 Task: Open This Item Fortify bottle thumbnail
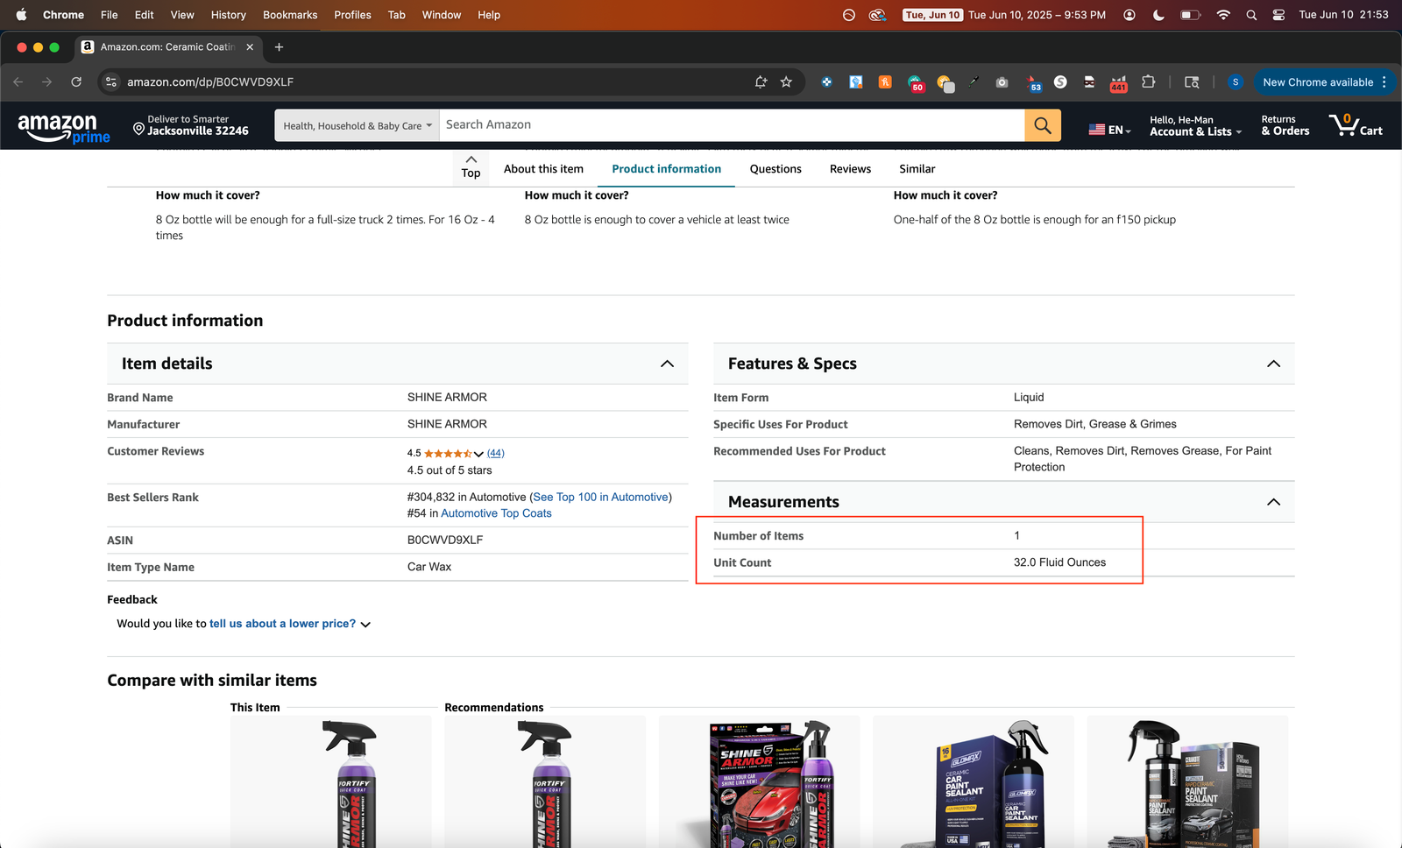point(331,781)
